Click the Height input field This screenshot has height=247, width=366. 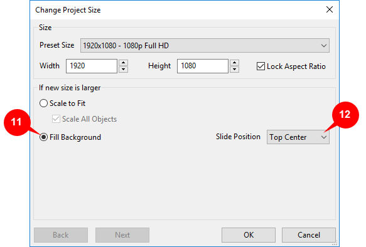point(203,66)
